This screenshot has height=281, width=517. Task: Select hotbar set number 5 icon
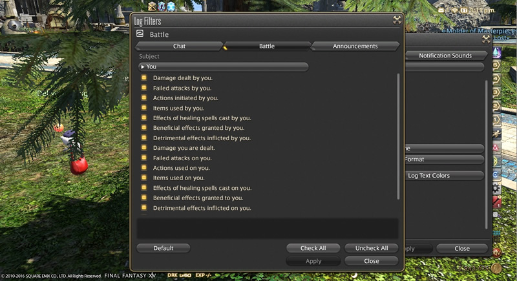[x=496, y=65]
